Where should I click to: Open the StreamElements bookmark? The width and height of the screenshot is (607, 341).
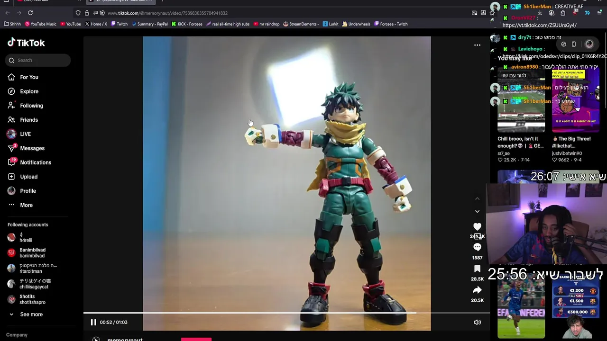coord(301,24)
